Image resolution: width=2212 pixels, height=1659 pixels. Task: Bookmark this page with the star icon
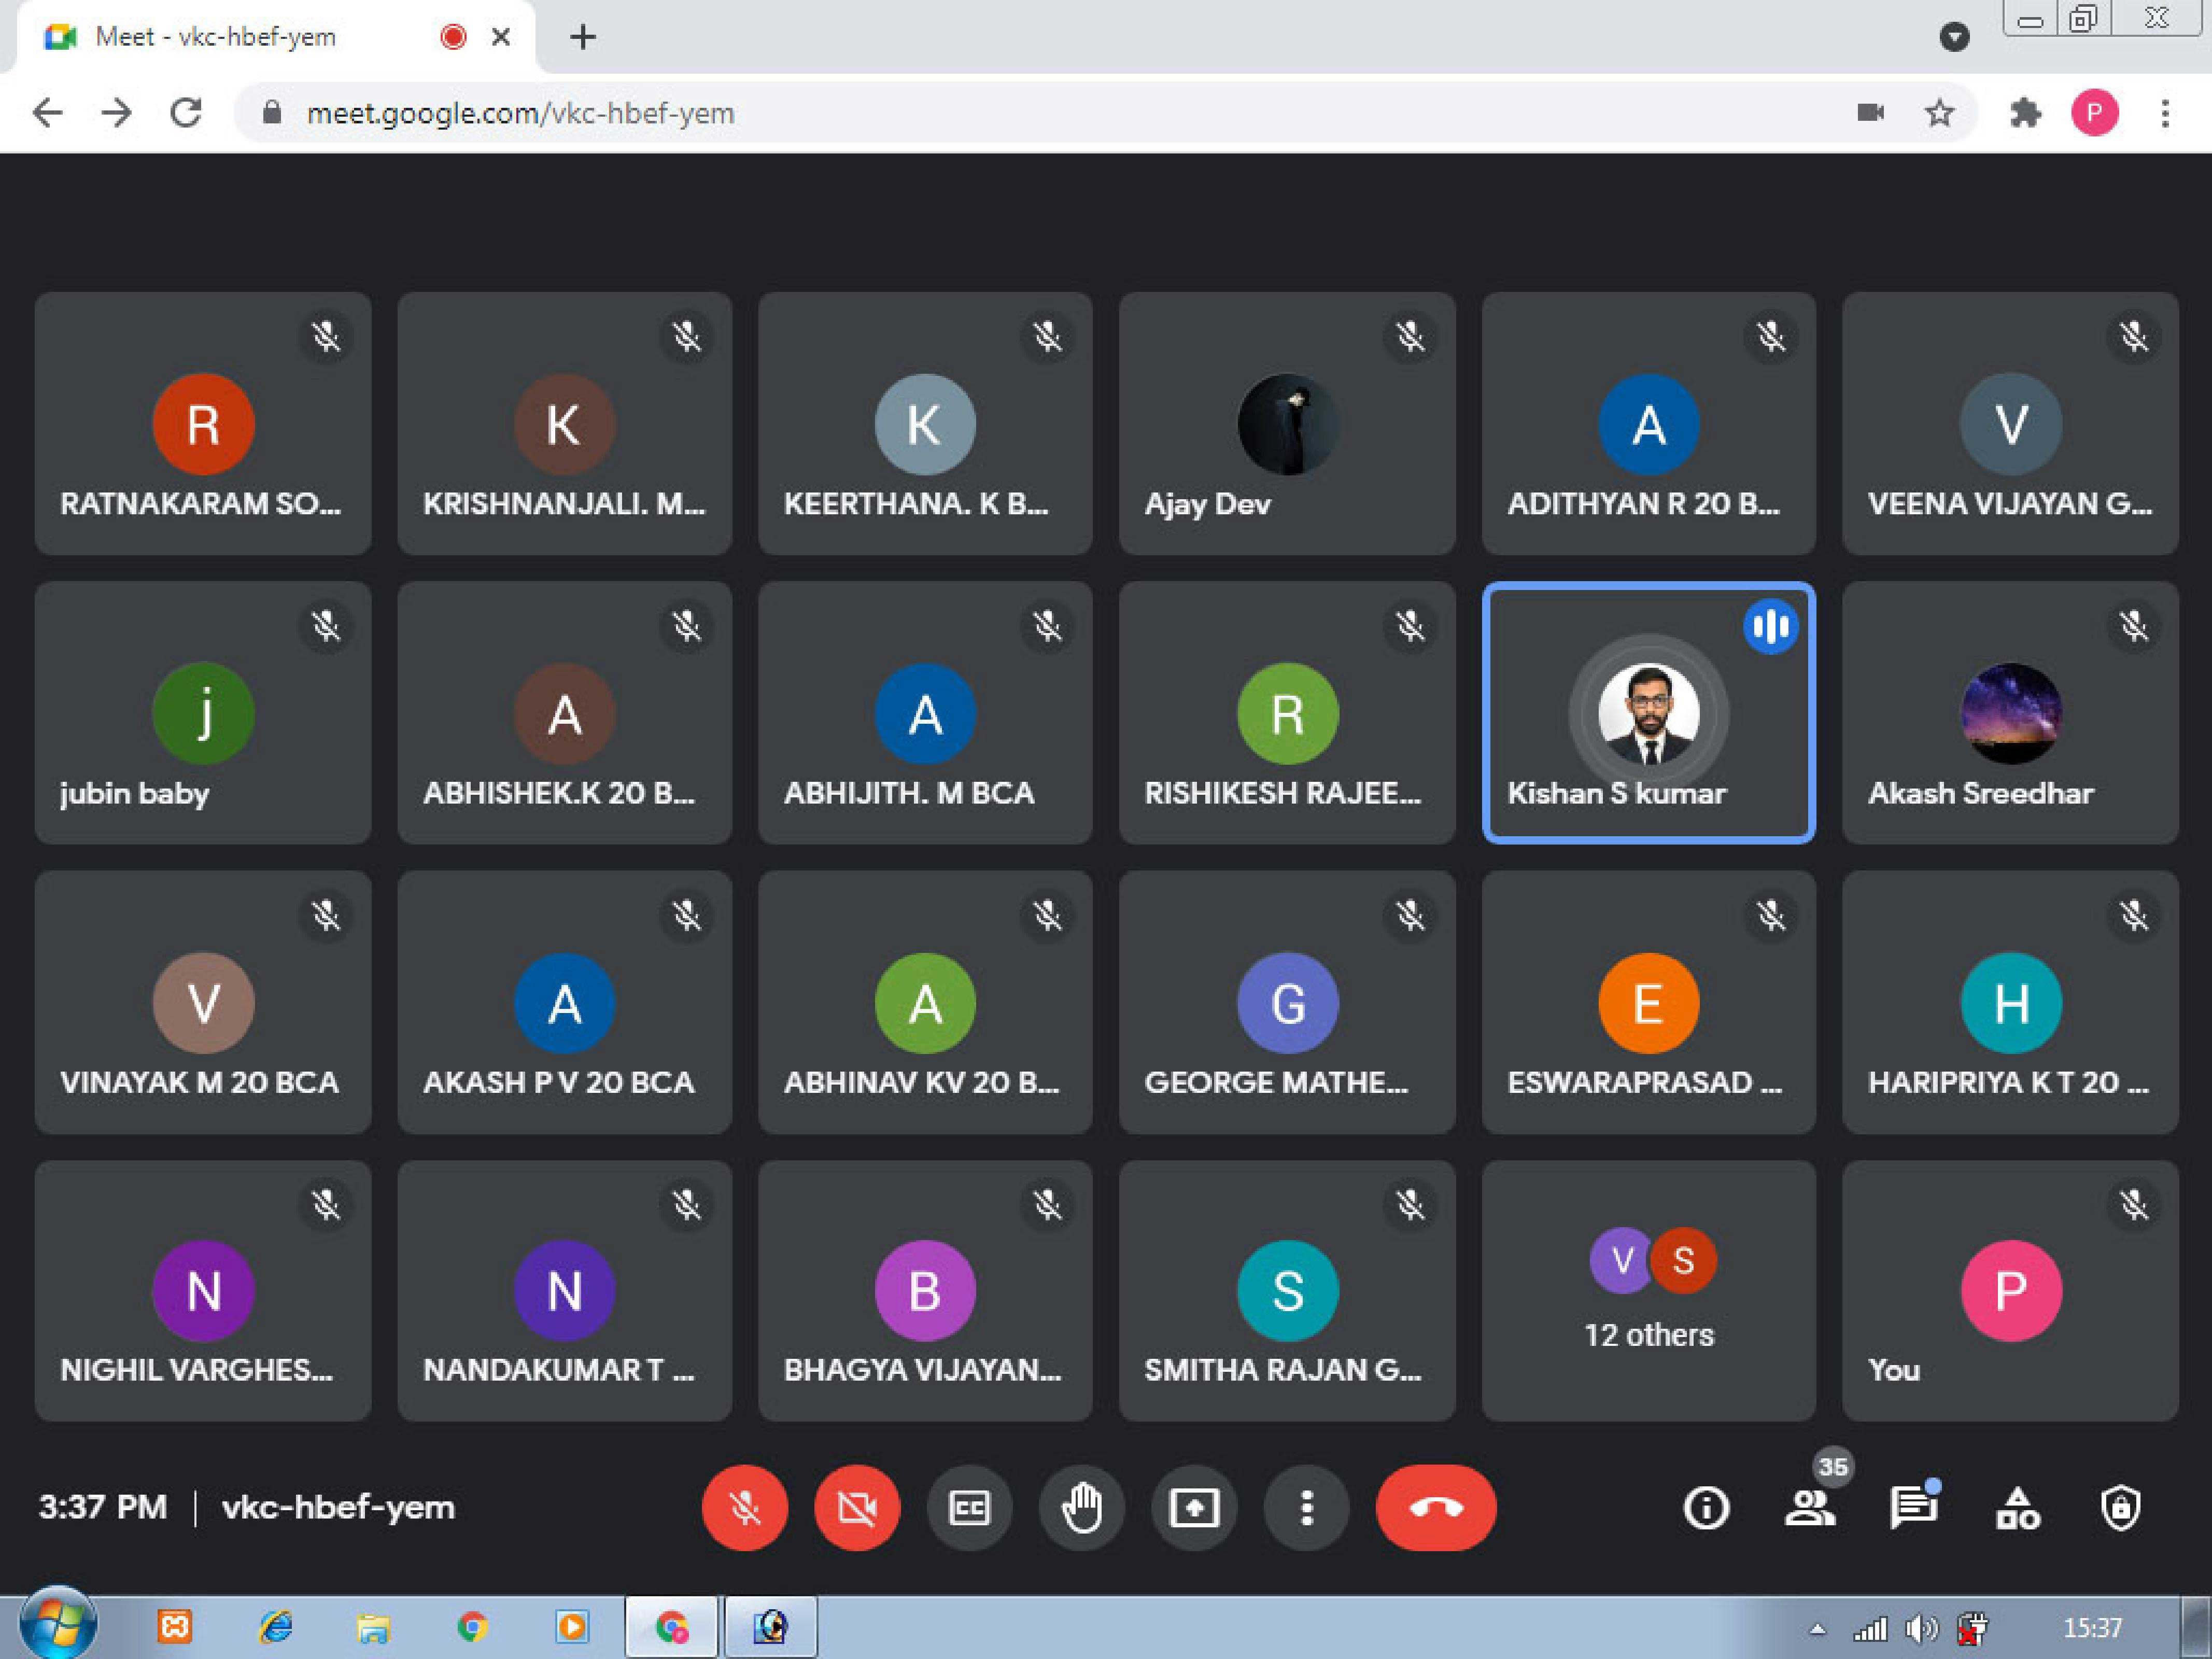click(1939, 113)
